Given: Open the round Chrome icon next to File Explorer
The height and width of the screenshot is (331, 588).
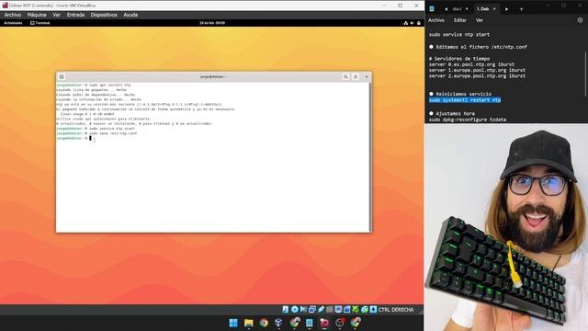Looking at the screenshot, I should pos(264,323).
